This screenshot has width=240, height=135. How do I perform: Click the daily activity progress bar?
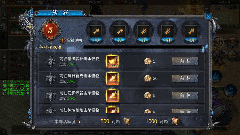point(142,47)
